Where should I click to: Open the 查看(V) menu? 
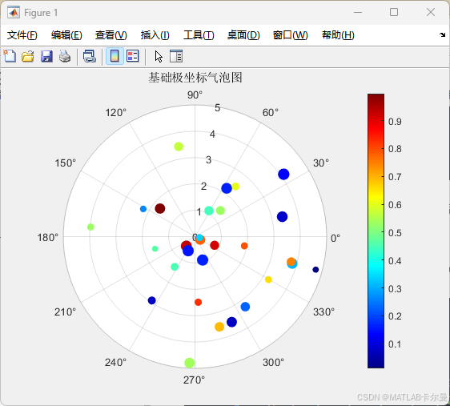point(111,35)
